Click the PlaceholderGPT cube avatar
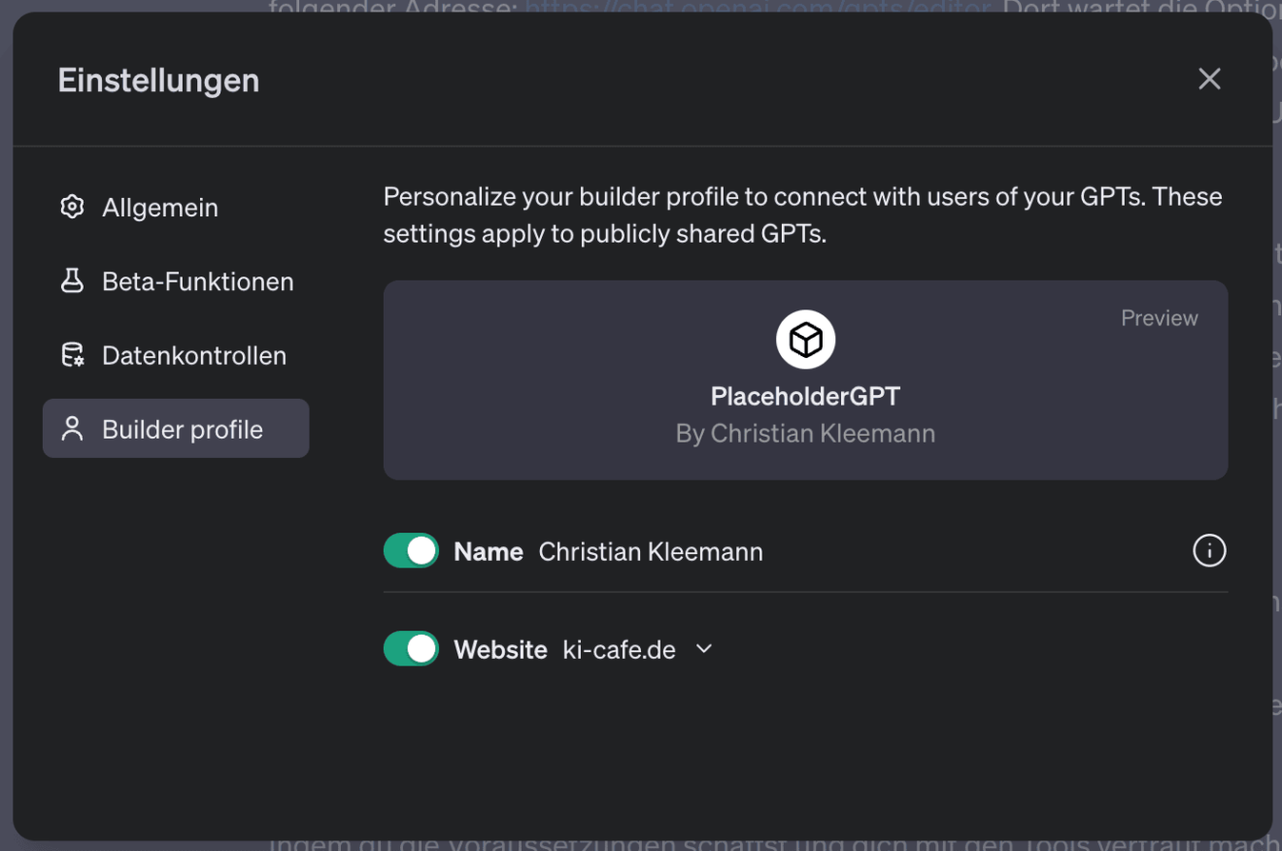Viewport: 1282px width, 851px height. pos(805,339)
